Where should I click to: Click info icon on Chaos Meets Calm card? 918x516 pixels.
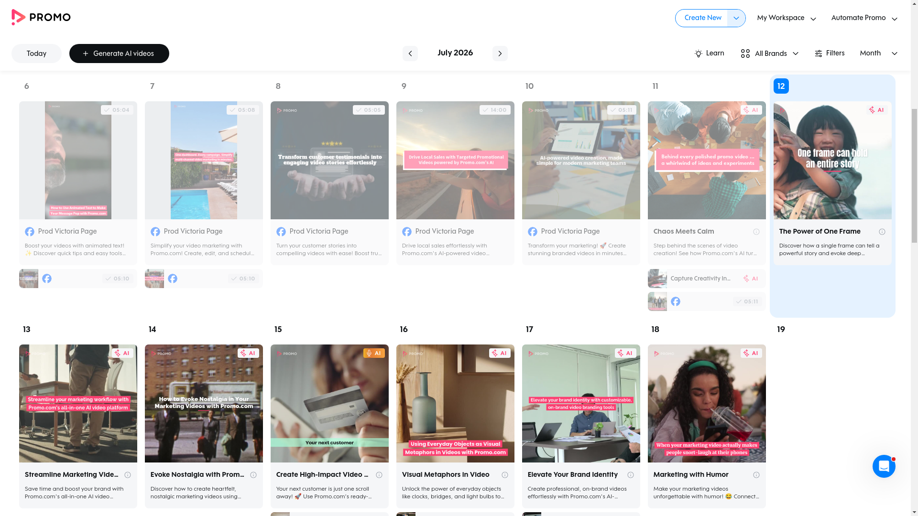[x=756, y=232]
